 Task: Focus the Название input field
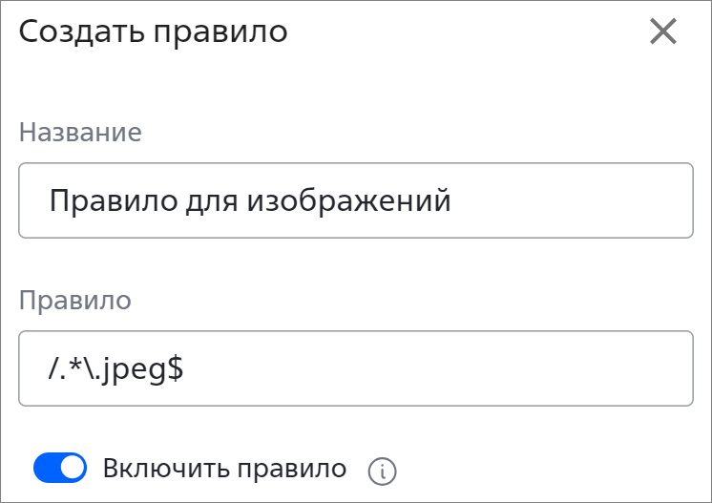(356, 200)
